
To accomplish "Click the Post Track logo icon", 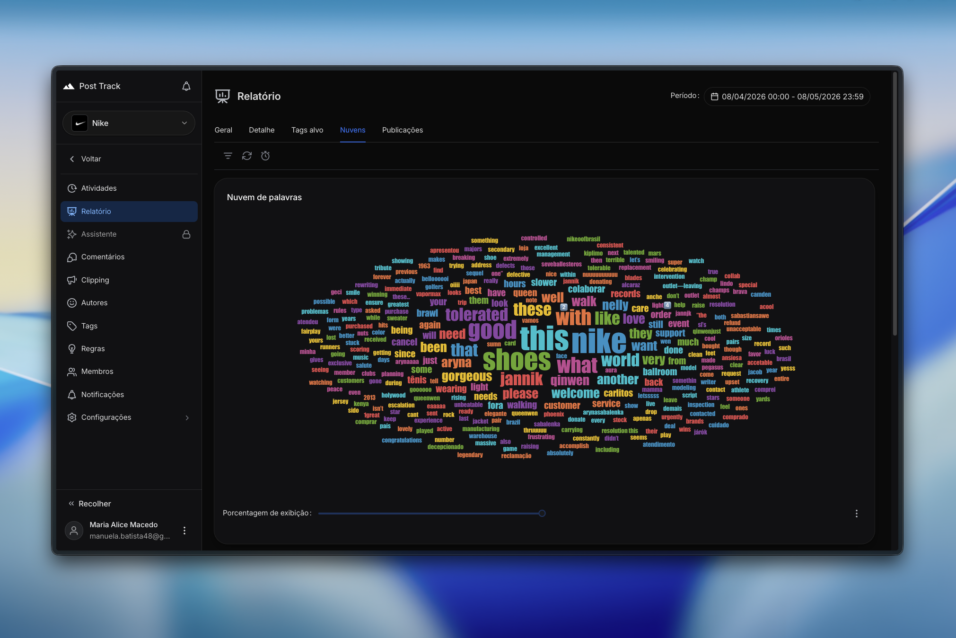I will click(69, 86).
